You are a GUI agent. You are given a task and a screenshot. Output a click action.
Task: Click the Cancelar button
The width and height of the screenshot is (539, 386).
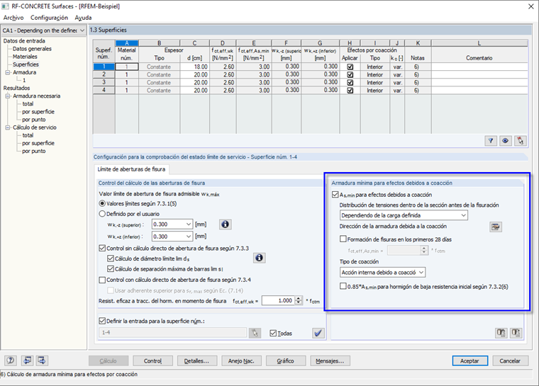[510, 361]
